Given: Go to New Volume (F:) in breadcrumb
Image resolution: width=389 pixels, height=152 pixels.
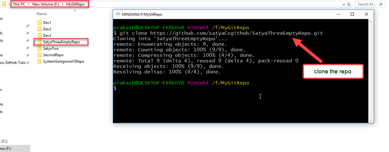Looking at the screenshot, I should click(46, 5).
